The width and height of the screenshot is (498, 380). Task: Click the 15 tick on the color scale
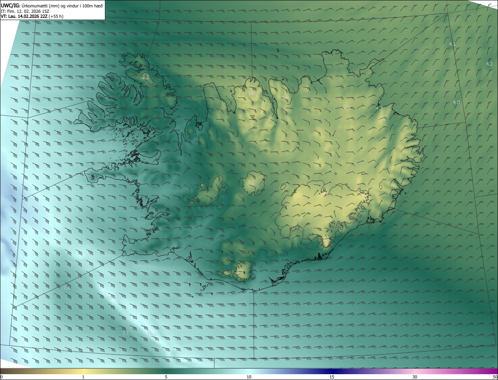[x=332, y=377]
